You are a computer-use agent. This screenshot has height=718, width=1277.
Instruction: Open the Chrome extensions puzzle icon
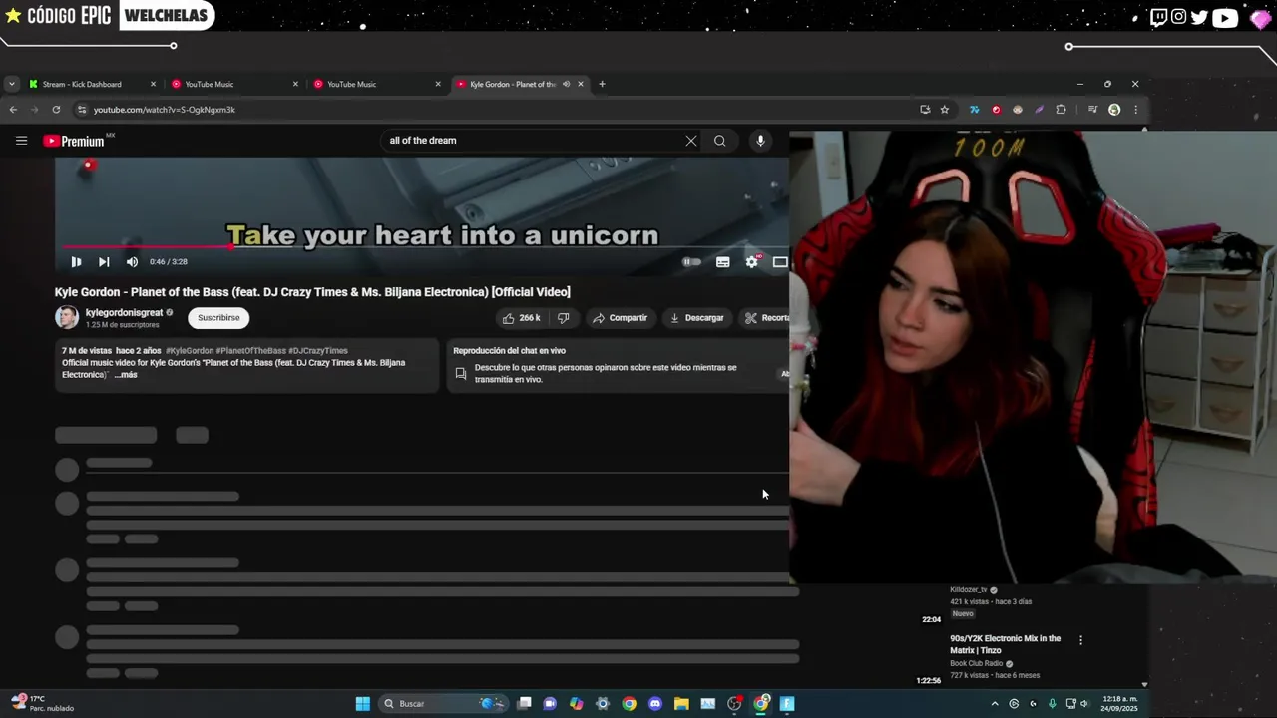1061,110
